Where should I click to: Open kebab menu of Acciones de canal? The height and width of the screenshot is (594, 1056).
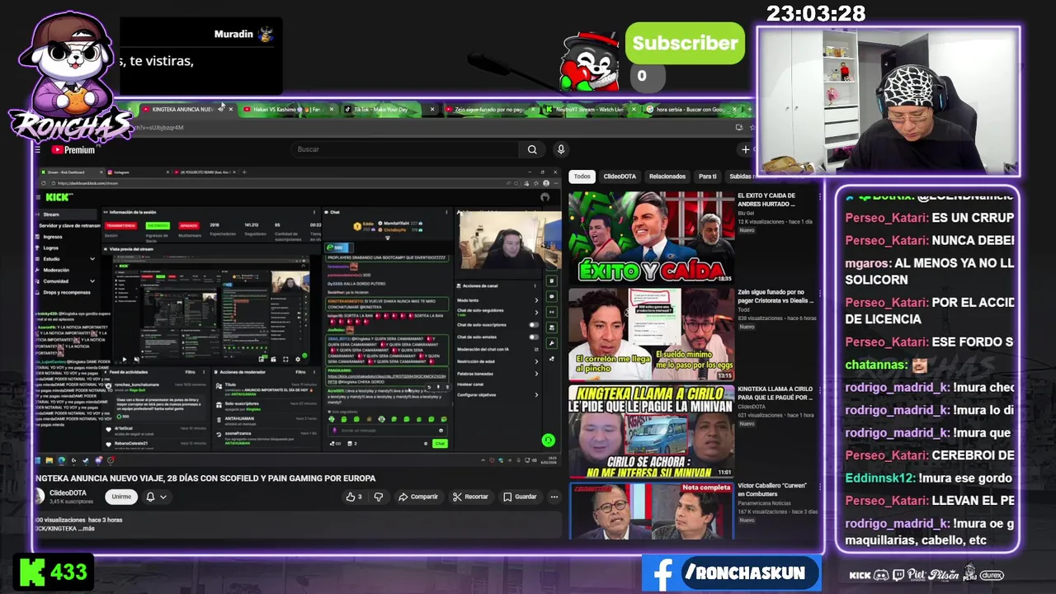click(536, 286)
